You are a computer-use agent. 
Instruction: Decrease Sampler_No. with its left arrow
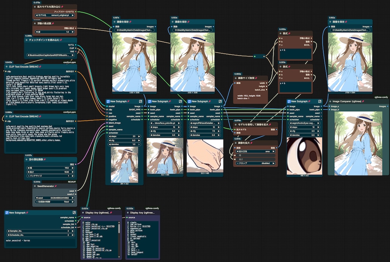pos(8,231)
